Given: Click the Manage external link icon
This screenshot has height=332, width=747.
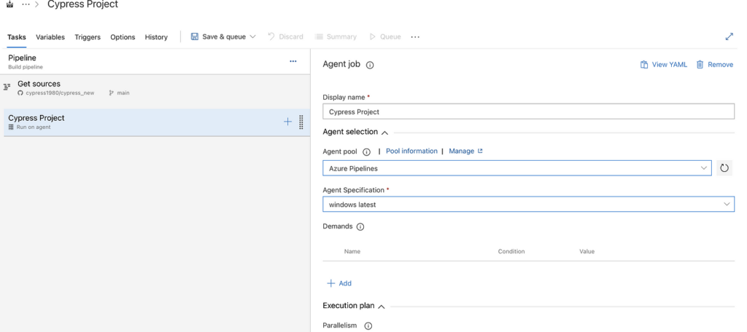Looking at the screenshot, I should coord(480,151).
